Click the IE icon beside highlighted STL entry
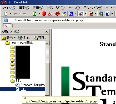The image size is (116, 104). (x=17, y=89)
